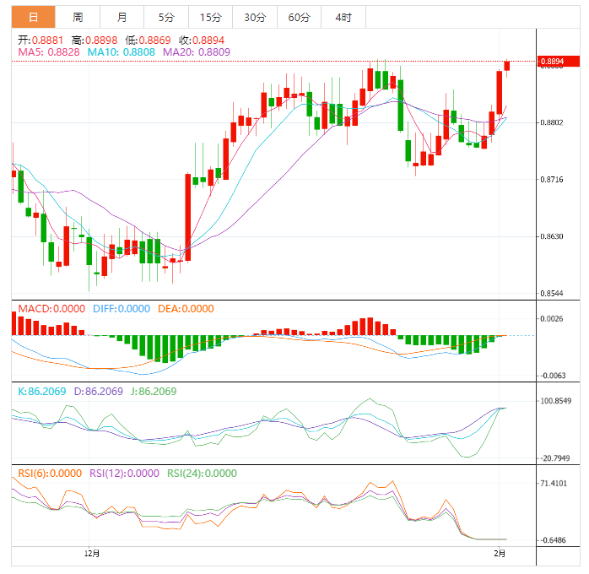Open the 15分 timeframe tab

click(211, 17)
